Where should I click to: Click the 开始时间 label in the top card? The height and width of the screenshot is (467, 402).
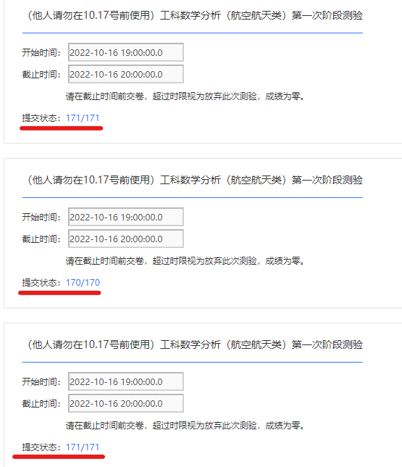click(x=41, y=52)
